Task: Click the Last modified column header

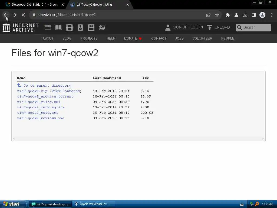Action: pos(107,78)
